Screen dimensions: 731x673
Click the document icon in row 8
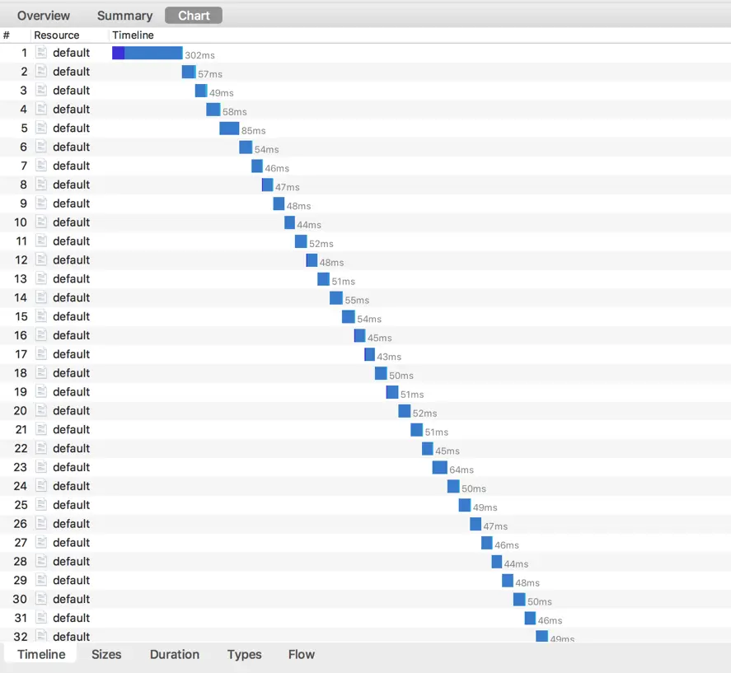tap(41, 184)
